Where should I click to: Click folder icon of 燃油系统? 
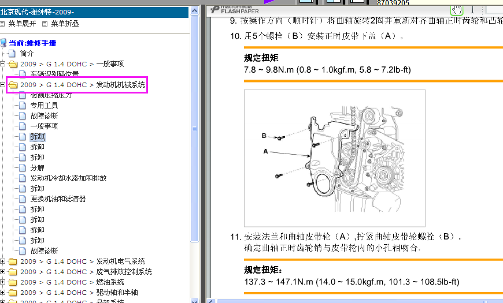[x=13, y=282]
